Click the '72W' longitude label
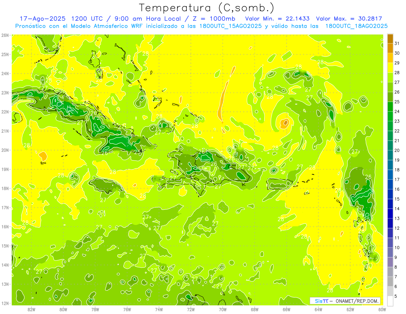406x314 pixels. [191, 309]
